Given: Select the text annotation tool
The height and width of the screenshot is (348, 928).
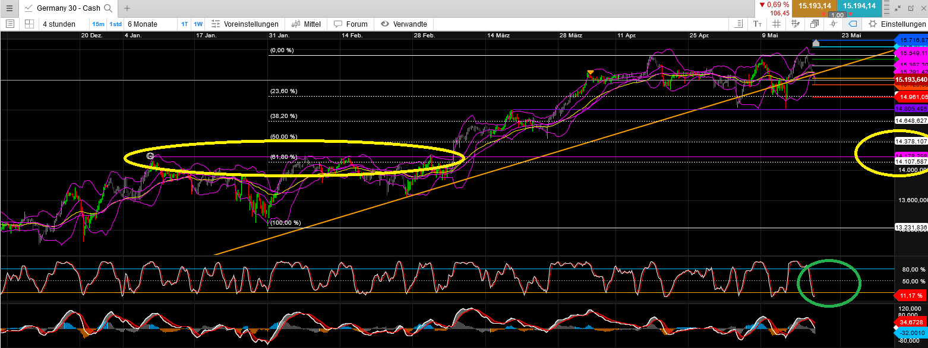Looking at the screenshot, I should coord(757,24).
